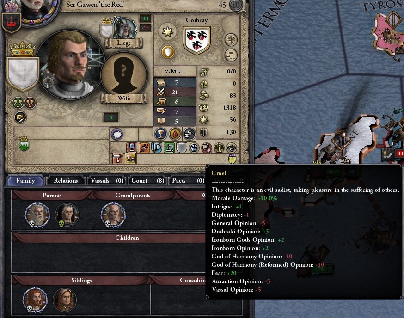The height and width of the screenshot is (318, 404).
Task: Click the pause button beside the age
Action: pos(236,5)
